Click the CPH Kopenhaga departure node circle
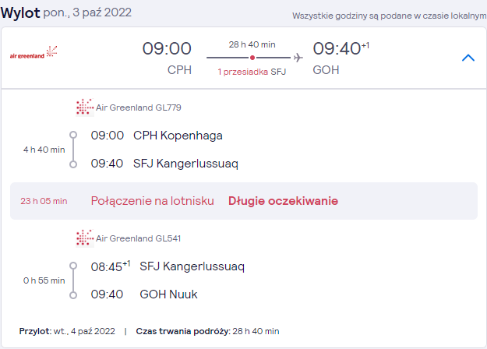This screenshot has height=349, width=487. [x=73, y=135]
